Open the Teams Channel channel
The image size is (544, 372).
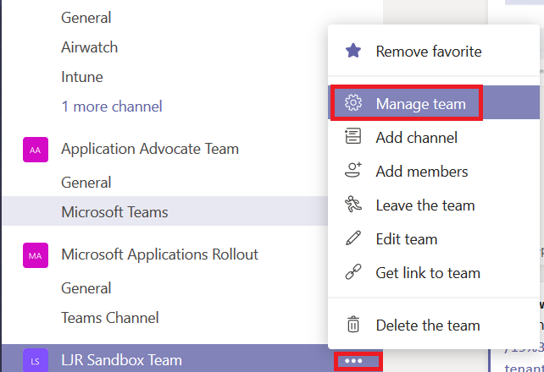pos(110,318)
